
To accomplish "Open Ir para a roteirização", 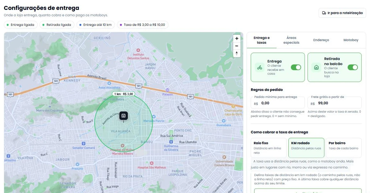I will point(342,13).
